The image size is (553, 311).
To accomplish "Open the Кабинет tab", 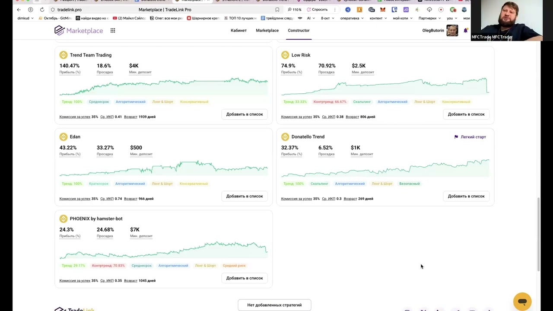I will click(x=238, y=30).
